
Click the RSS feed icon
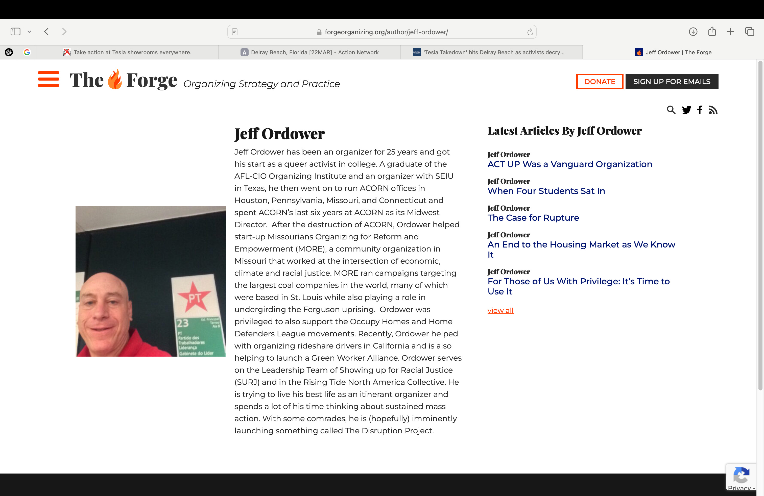tap(713, 110)
